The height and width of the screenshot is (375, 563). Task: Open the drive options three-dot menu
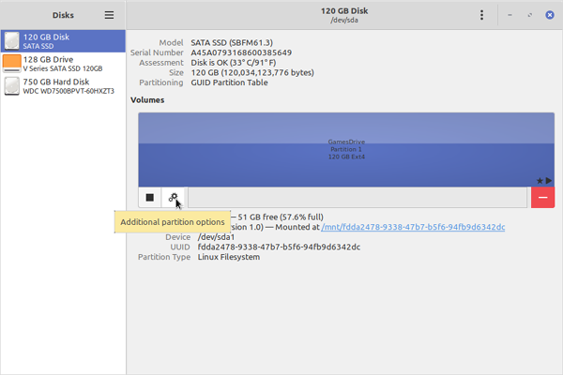481,15
